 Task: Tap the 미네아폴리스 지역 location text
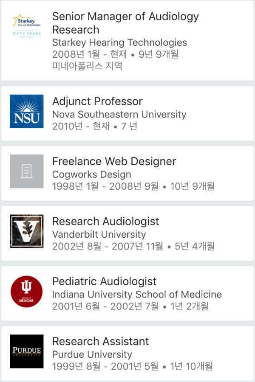tap(87, 66)
